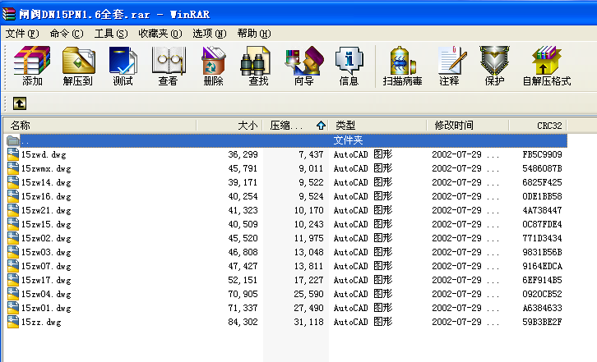This screenshot has height=362, width=597.
Task: Select the parent folder '..' icon
Action: point(13,140)
